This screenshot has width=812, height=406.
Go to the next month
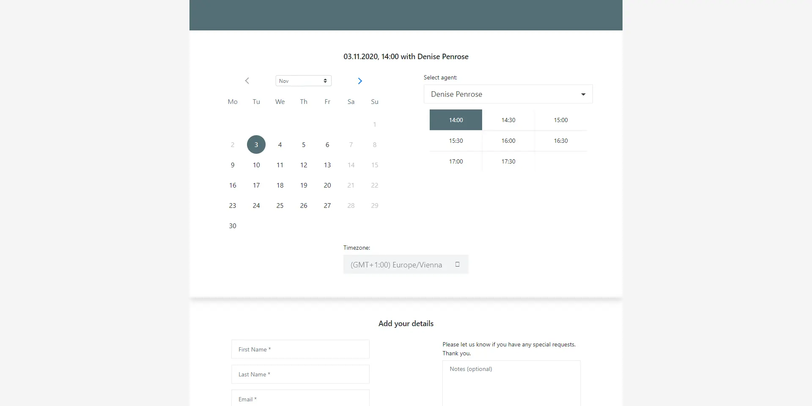[360, 81]
